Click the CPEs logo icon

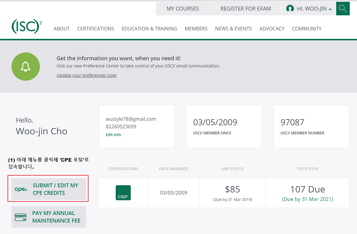(x=21, y=189)
